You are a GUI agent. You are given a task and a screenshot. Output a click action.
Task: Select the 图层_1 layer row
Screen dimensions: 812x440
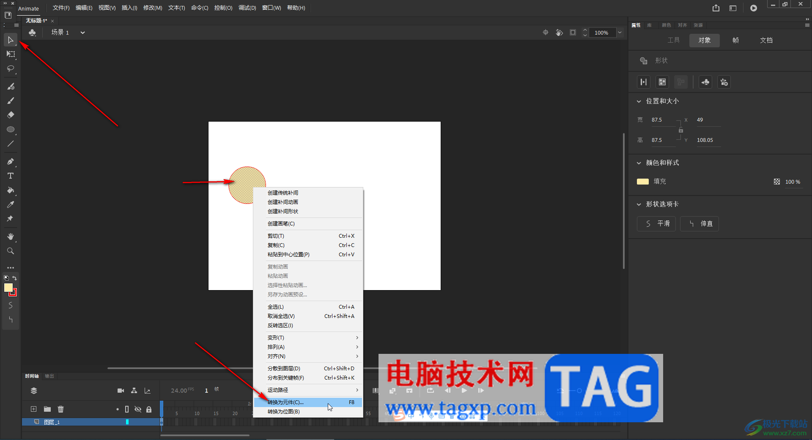pos(91,422)
